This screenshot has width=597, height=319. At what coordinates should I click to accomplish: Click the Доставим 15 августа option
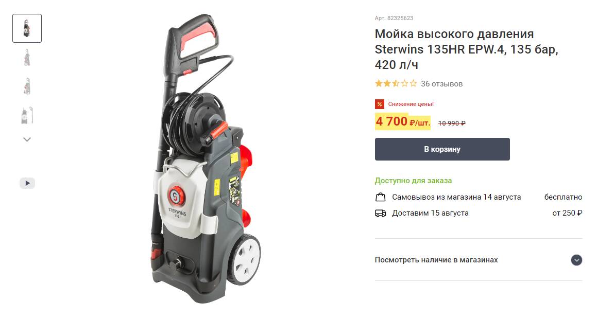coord(430,214)
